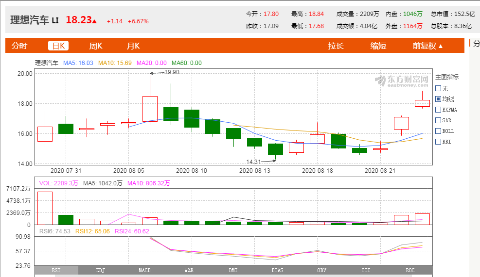This screenshot has height=277, width=480.
Task: Click the 缩短 shrink chart button
Action: [x=378, y=46]
